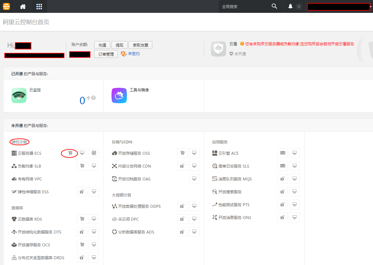Click the purchase cart icon for 云数据库 RDS
373x265 pixels.
click(x=82, y=219)
